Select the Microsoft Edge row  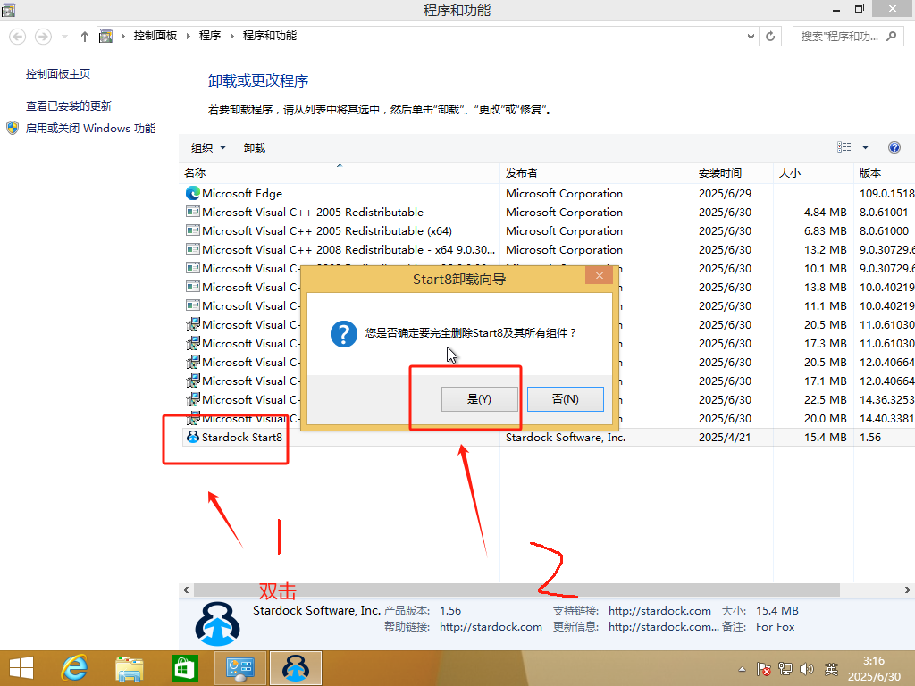[x=548, y=193]
